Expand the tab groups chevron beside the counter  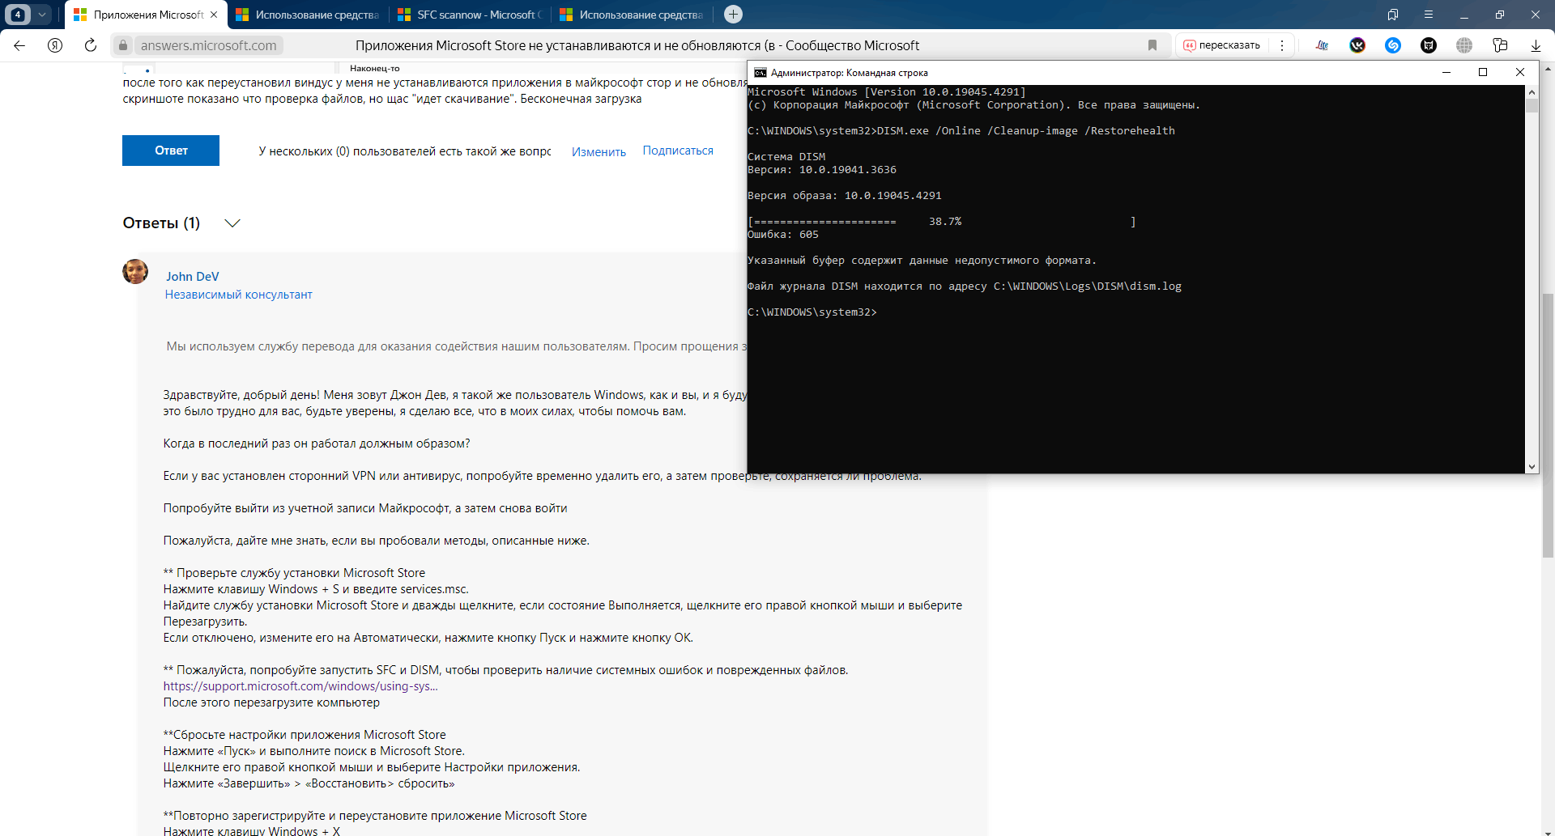tap(42, 15)
